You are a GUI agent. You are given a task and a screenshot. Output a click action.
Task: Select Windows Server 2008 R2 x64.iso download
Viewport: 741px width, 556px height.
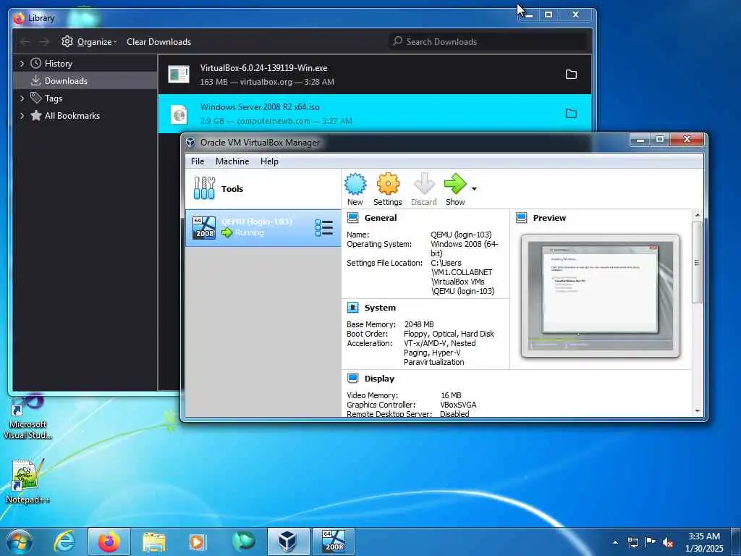pos(375,114)
